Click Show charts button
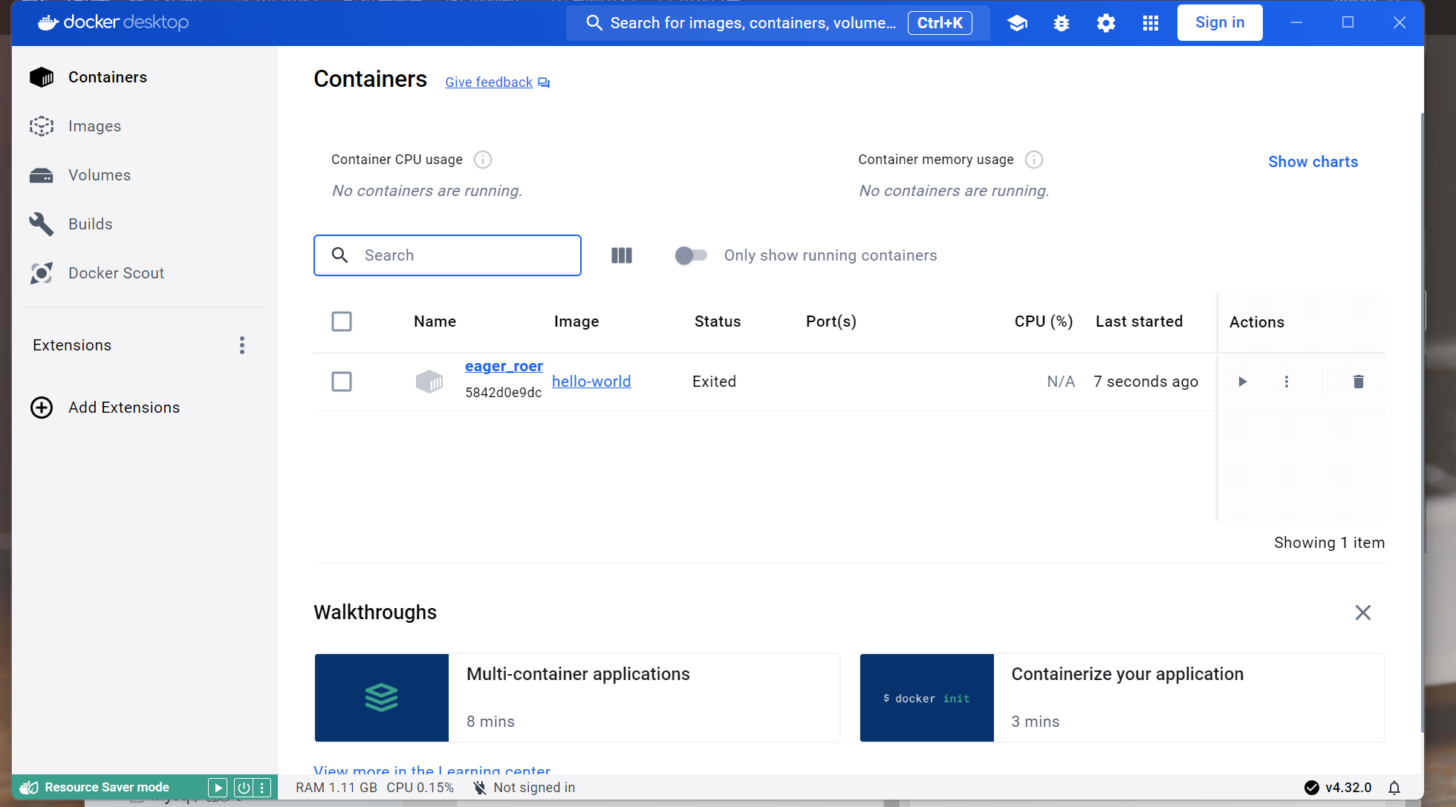 [x=1313, y=162]
